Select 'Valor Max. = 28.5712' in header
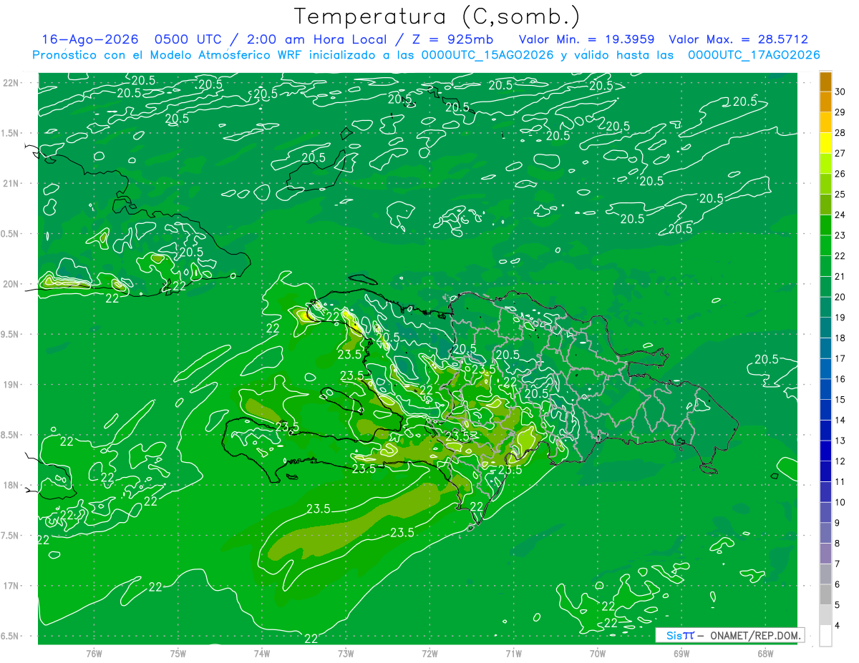The width and height of the screenshot is (859, 663). [739, 40]
